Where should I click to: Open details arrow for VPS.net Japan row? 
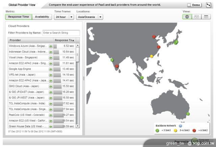(51, 75)
